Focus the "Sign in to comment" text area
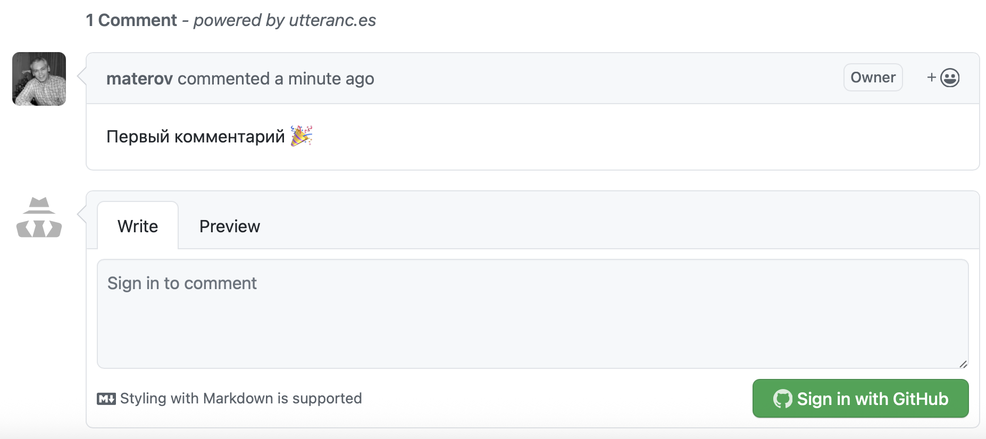Screen dimensions: 986x439 point(532,314)
